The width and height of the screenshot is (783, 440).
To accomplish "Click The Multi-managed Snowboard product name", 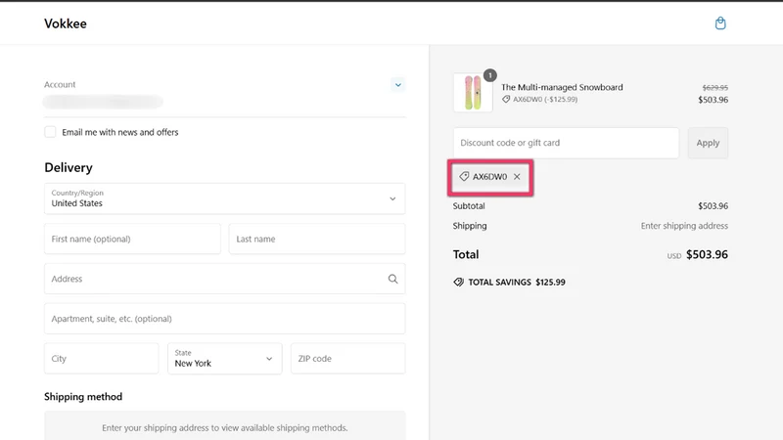I will (562, 87).
